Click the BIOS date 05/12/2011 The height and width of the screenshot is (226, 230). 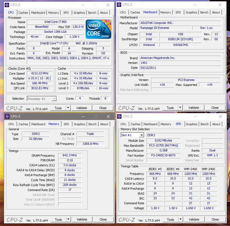(x=180, y=68)
